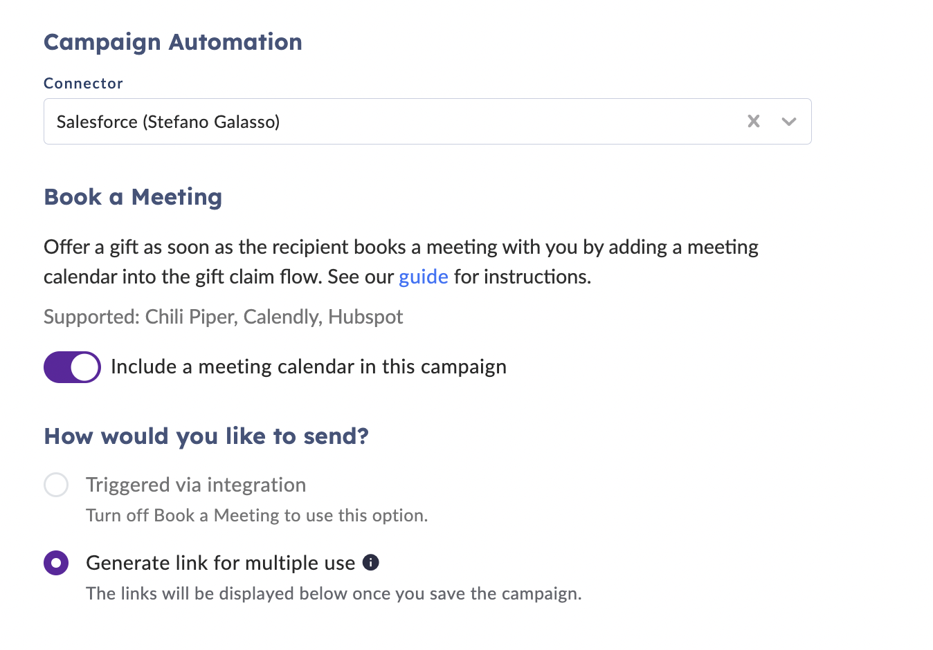Image resolution: width=933 pixels, height=650 pixels.
Task: Open the guide link for instructions
Action: (x=423, y=277)
